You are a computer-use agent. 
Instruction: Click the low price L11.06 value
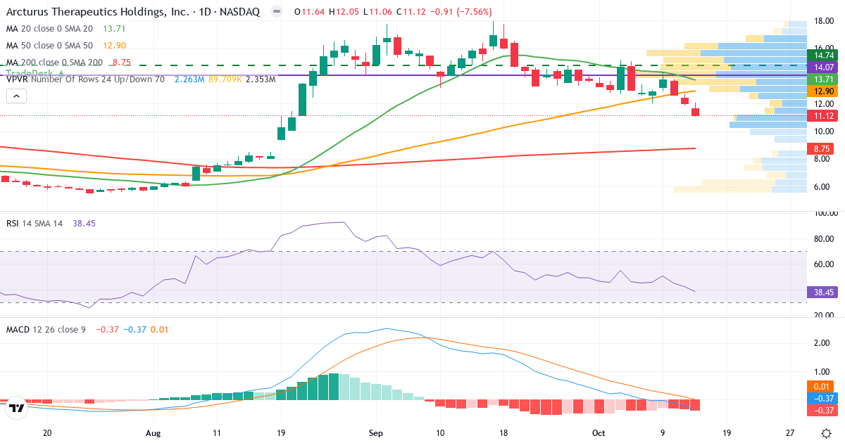[x=378, y=12]
